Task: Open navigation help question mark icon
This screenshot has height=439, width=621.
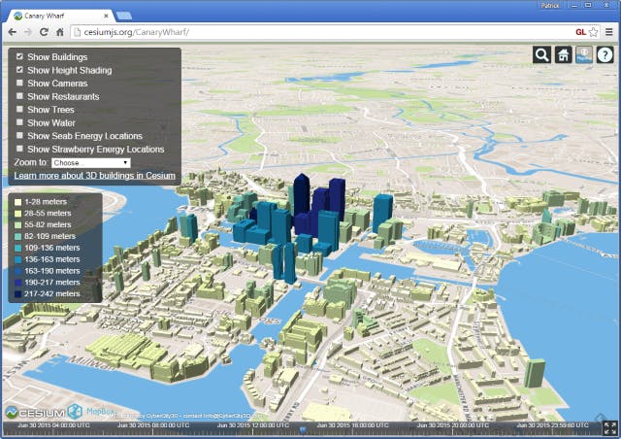Action: coord(605,54)
